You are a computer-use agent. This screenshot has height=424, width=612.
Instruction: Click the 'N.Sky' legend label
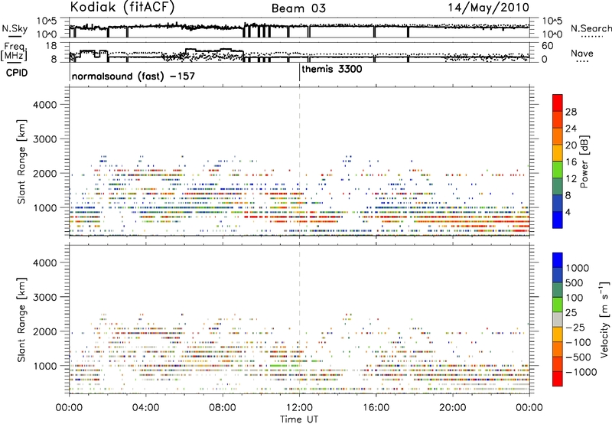click(15, 28)
